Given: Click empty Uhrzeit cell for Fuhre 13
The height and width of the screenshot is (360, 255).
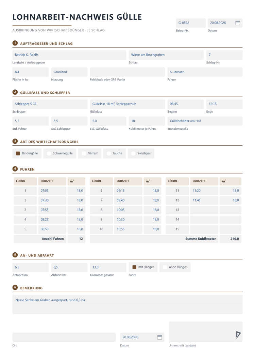Looking at the screenshot, I should coord(204,210).
